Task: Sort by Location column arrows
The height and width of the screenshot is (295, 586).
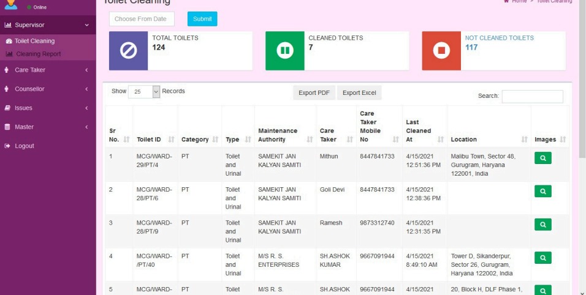Action: pyautogui.click(x=524, y=140)
